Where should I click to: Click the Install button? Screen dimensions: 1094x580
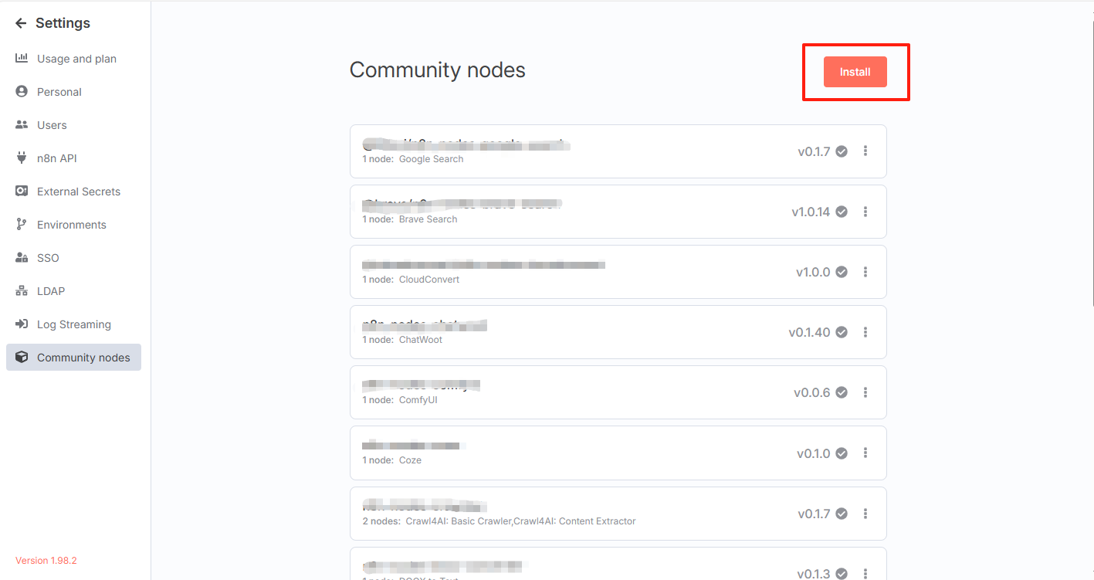[855, 72]
